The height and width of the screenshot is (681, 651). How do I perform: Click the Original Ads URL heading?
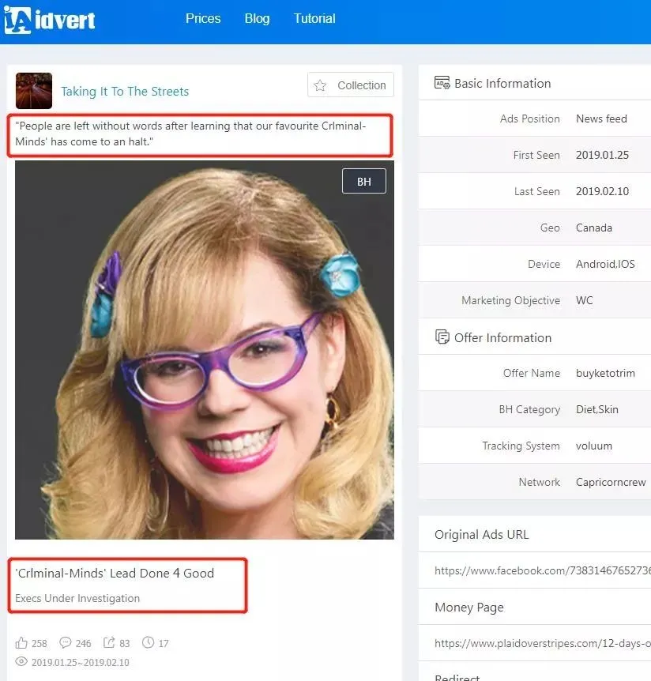pyautogui.click(x=482, y=535)
